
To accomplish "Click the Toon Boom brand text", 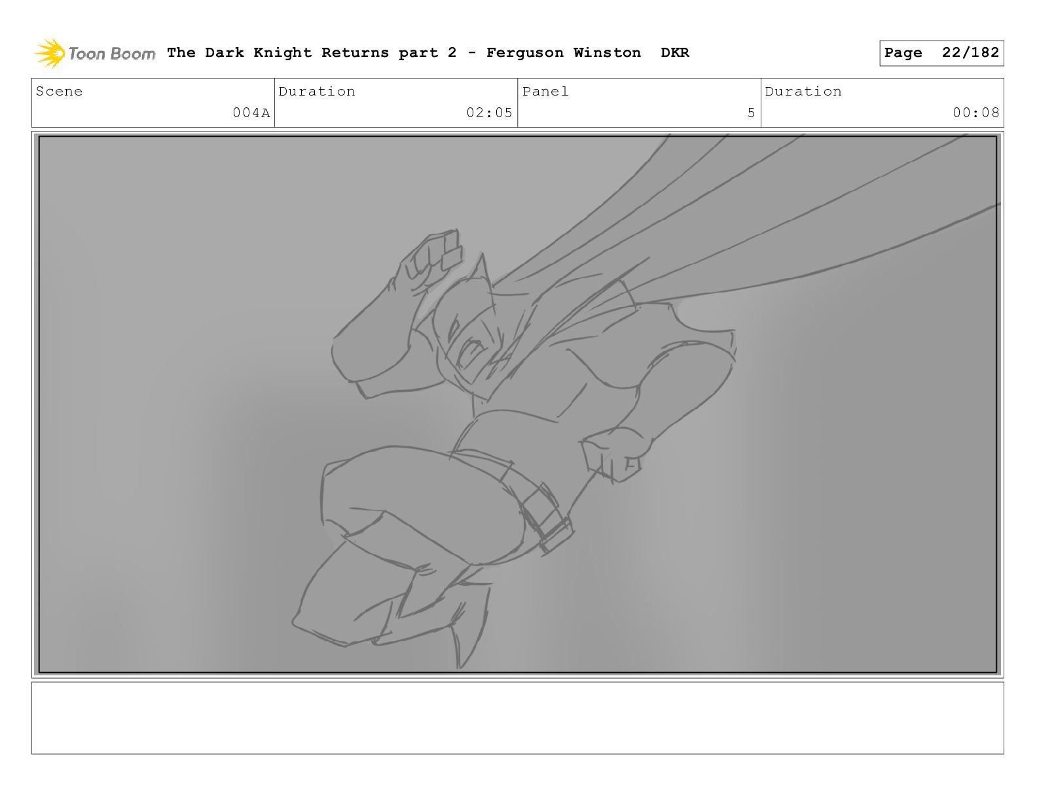I will [x=111, y=54].
